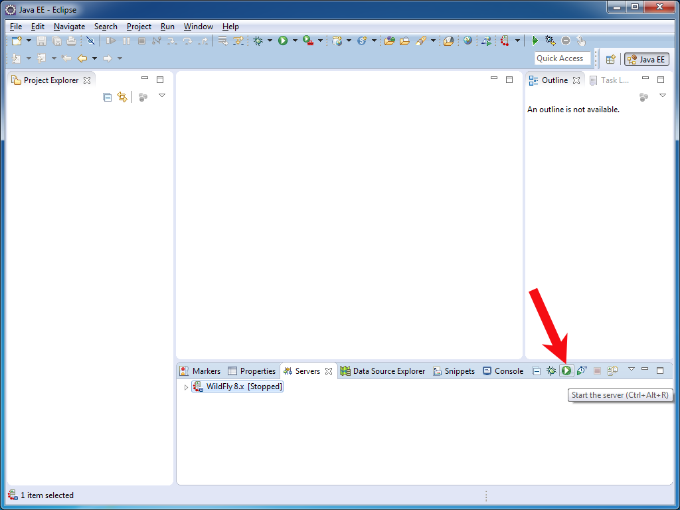Viewport: 680px width, 510px height.
Task: Close the Project Explorer view
Action: coord(87,80)
